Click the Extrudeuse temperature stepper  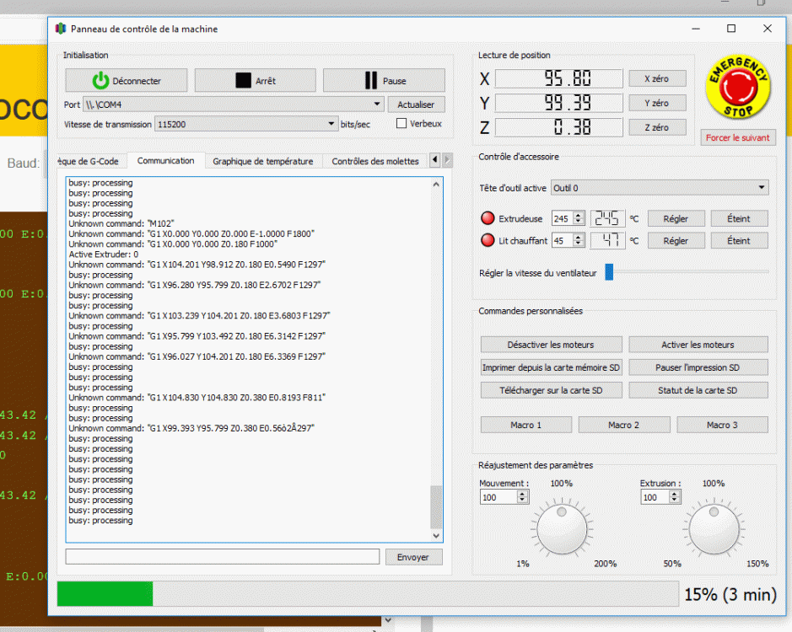579,218
